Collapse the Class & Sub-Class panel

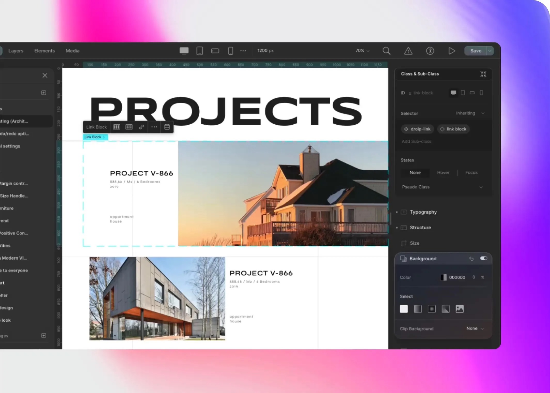[483, 74]
